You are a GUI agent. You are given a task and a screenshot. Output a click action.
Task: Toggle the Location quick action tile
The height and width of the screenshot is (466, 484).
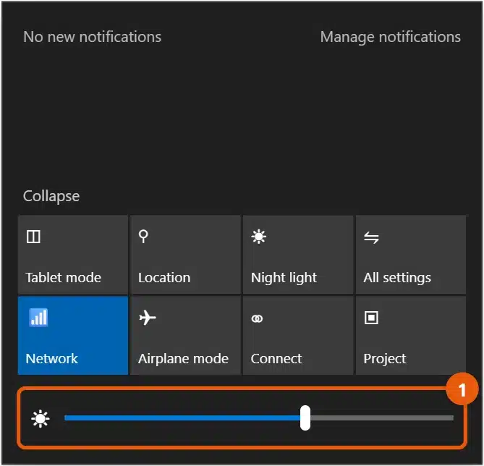185,255
